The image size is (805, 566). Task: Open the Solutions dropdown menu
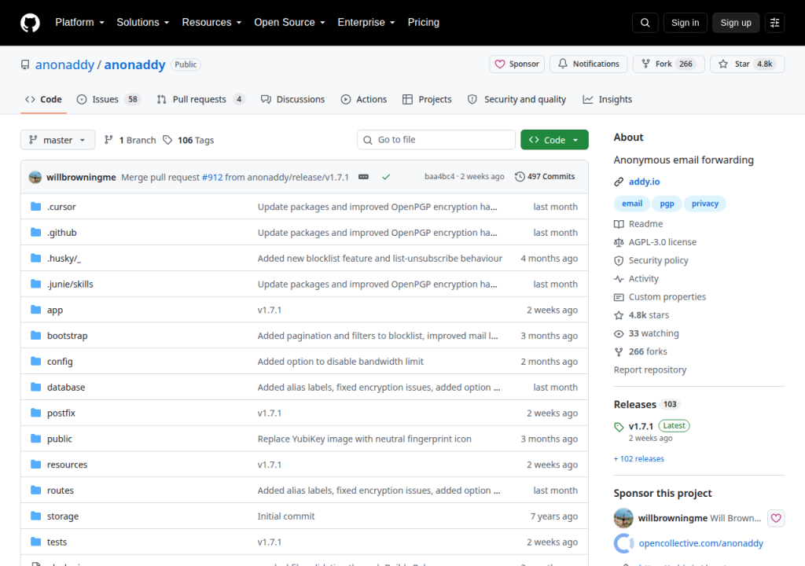143,23
